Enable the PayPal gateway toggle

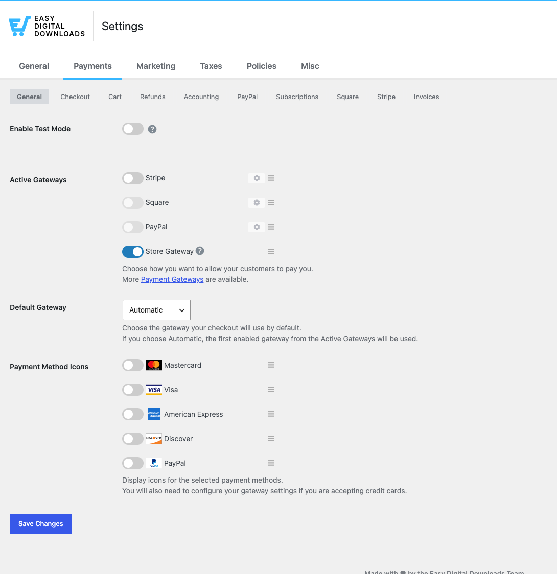(x=132, y=227)
